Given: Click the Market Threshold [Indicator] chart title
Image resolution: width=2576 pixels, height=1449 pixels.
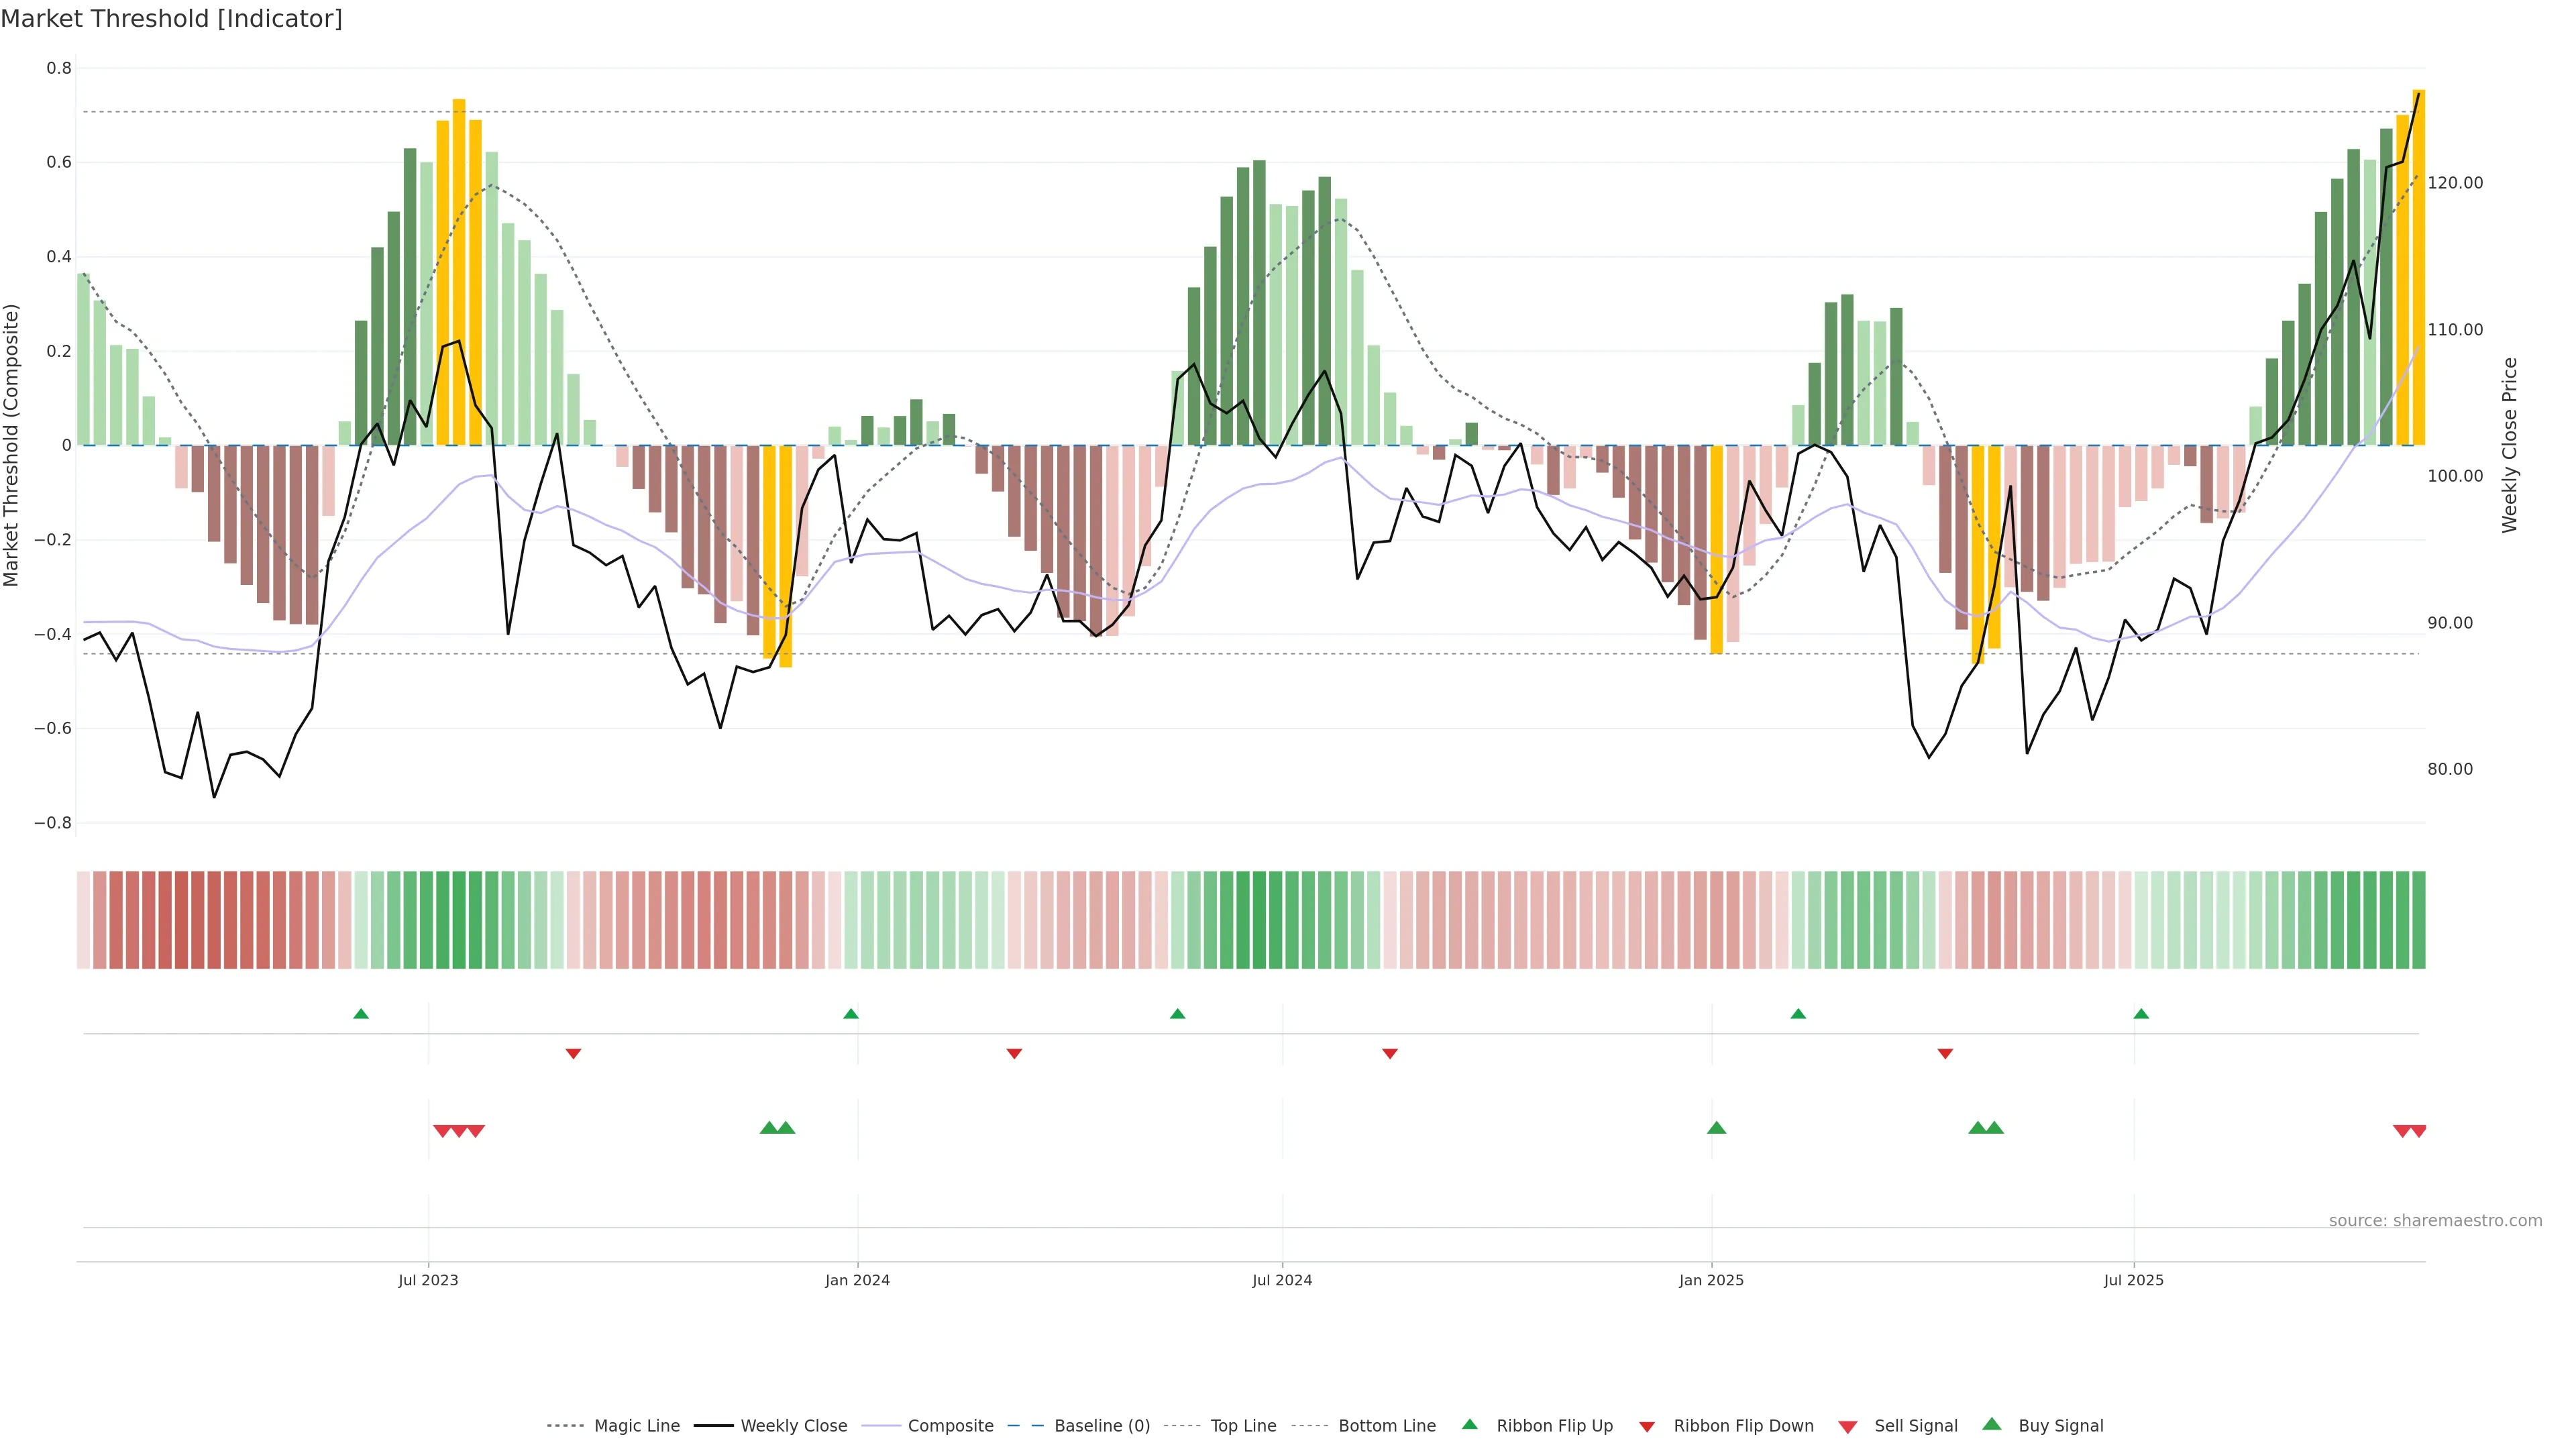Looking at the screenshot, I should [172, 19].
